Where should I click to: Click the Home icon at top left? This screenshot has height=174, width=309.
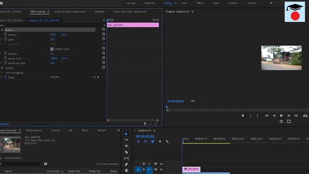(x=1, y=3)
